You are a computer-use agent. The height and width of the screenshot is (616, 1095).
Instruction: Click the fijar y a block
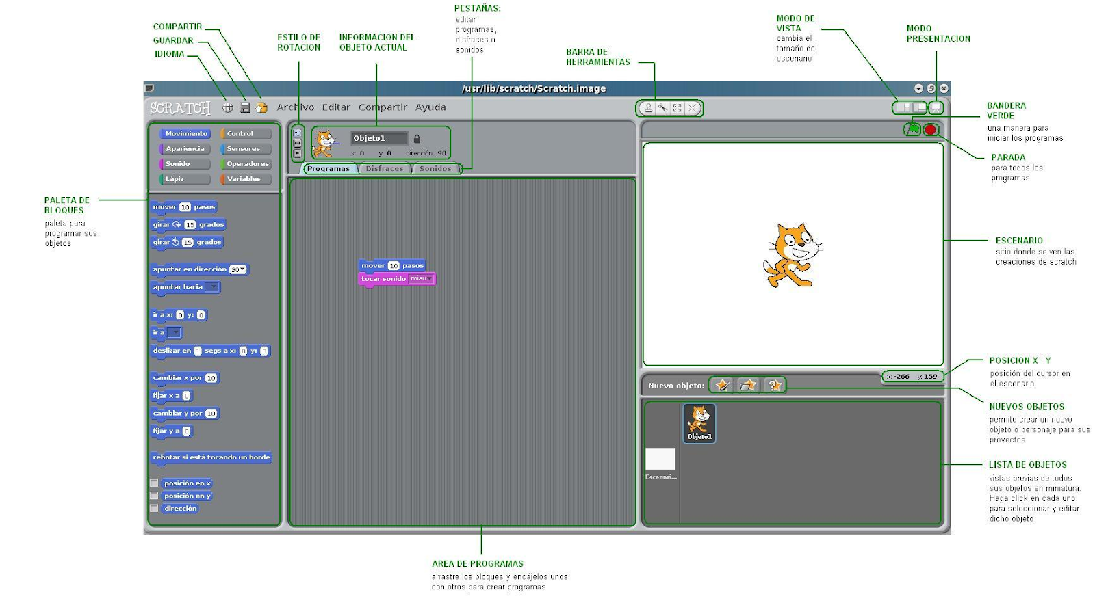(x=171, y=431)
